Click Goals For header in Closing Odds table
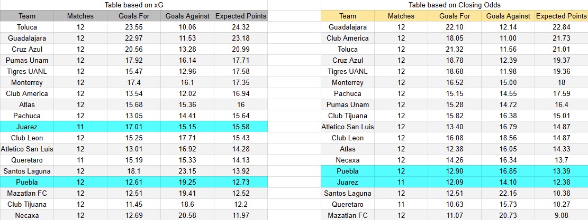The image size is (588, 220). click(x=455, y=16)
